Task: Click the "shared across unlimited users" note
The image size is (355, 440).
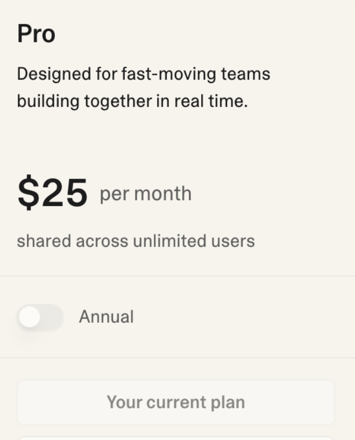Action: (136, 240)
